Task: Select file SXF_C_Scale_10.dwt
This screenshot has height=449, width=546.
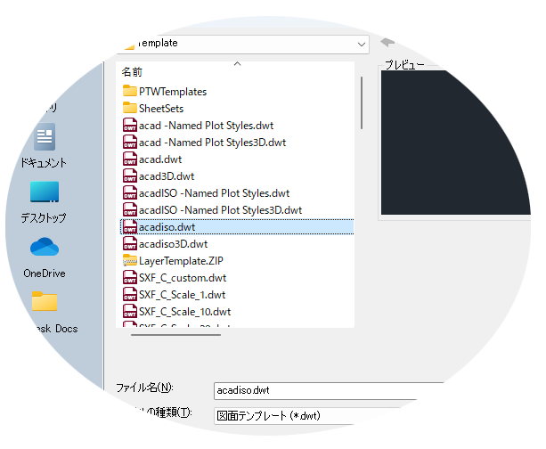Action: click(184, 312)
